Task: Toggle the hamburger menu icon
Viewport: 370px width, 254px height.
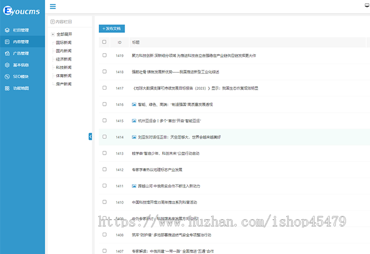Action: pyautogui.click(x=53, y=6)
